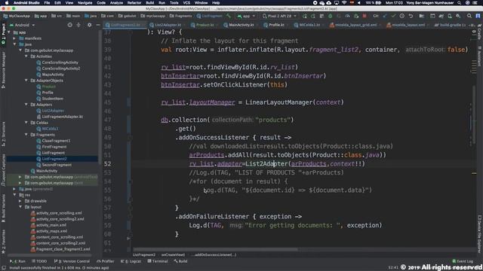483x271 pixels.
Task: Click VCS commit checkmark icon
Action: 393,16
